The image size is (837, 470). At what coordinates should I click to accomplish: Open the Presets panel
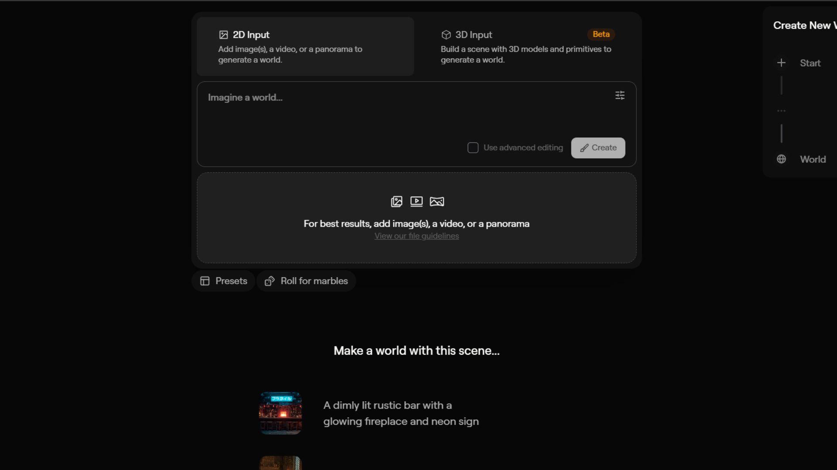(224, 281)
